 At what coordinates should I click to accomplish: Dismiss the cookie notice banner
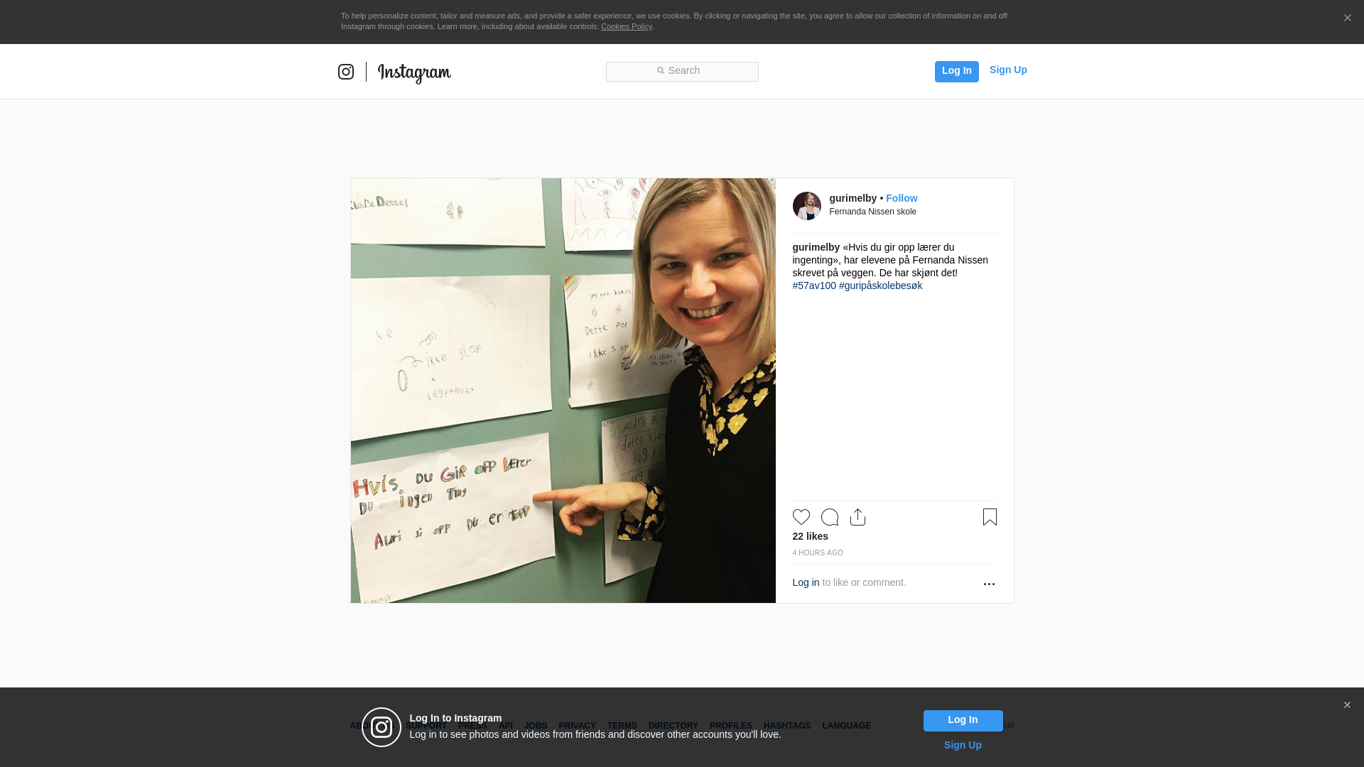pos(1347,18)
